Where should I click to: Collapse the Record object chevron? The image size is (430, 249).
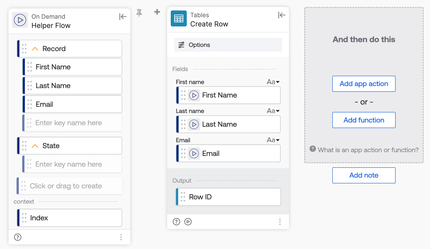35,49
